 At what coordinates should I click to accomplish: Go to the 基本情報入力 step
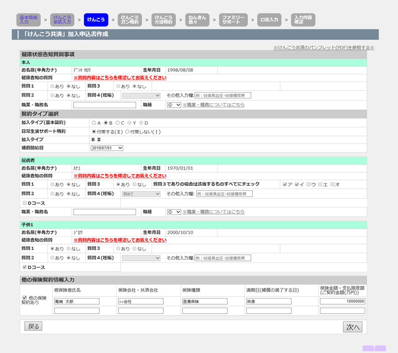28,20
